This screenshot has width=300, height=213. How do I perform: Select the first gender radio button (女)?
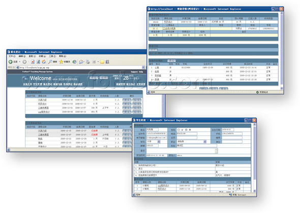tap(178, 130)
